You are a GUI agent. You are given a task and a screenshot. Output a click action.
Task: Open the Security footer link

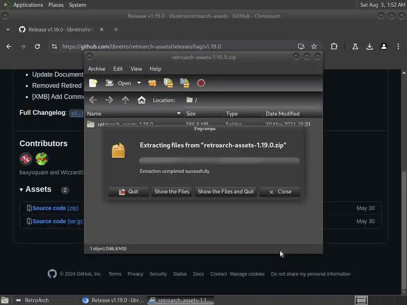[158, 274]
